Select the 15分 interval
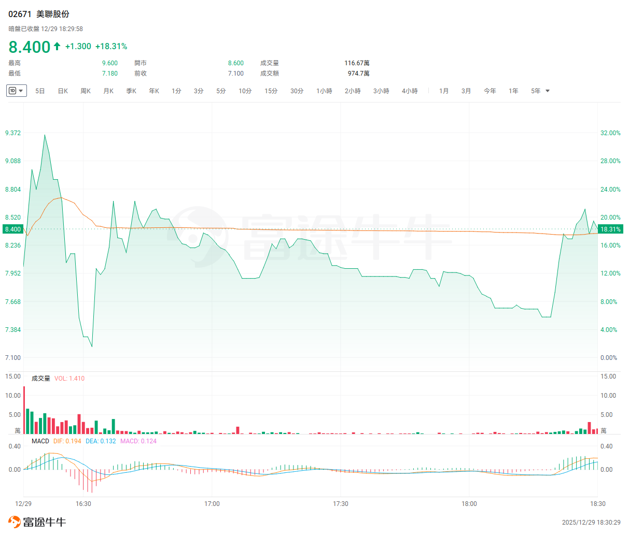 tap(271, 91)
